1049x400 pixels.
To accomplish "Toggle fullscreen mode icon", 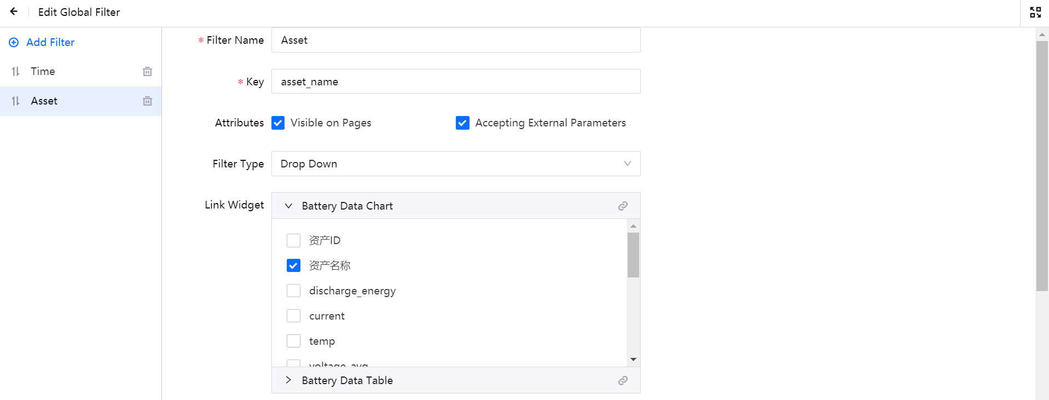I will pyautogui.click(x=1035, y=12).
